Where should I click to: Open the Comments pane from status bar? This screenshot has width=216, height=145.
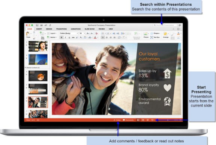pyautogui.click(x=128, y=120)
